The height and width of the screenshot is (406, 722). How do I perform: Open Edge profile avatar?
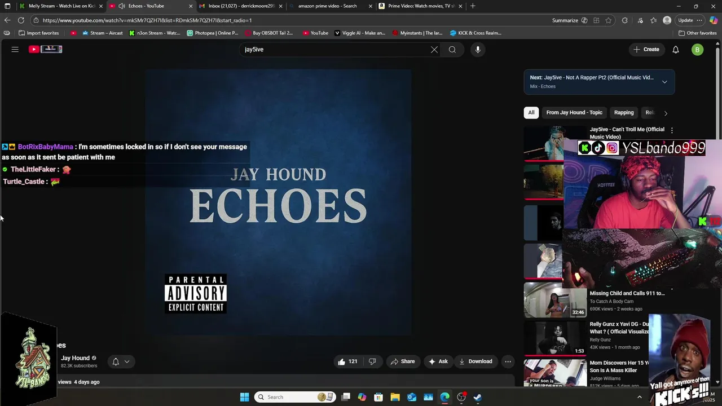(667, 20)
